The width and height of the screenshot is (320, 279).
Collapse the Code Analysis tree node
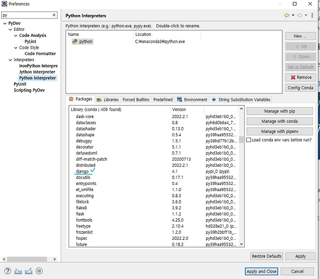(x=16, y=35)
